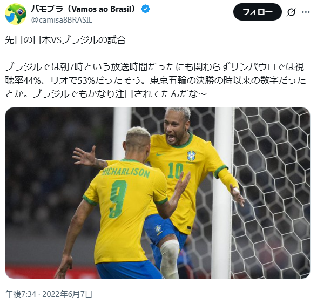This screenshot has width=317, height=304.
Task: Click the 2022年6月7日 date
Action: pyautogui.click(x=67, y=294)
